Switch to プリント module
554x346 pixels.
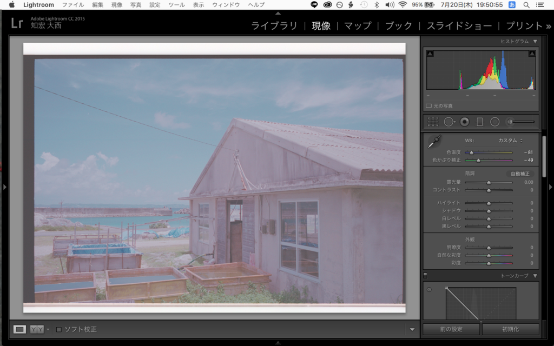click(x=524, y=26)
